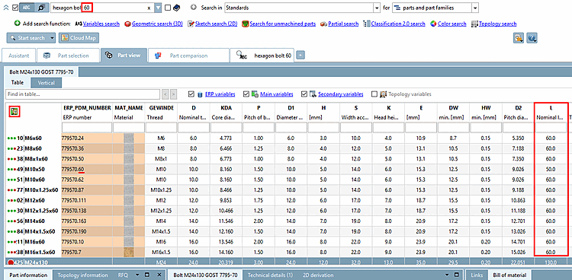Viewport: 572px width, 280px height.
Task: Toggle the checkbox beside the book icon
Action: (x=168, y=8)
